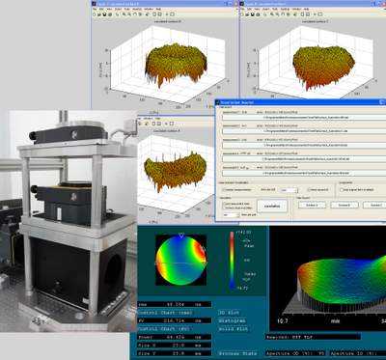Click the save icon in second figure toolbar
386x360 pixels.
(253, 14)
